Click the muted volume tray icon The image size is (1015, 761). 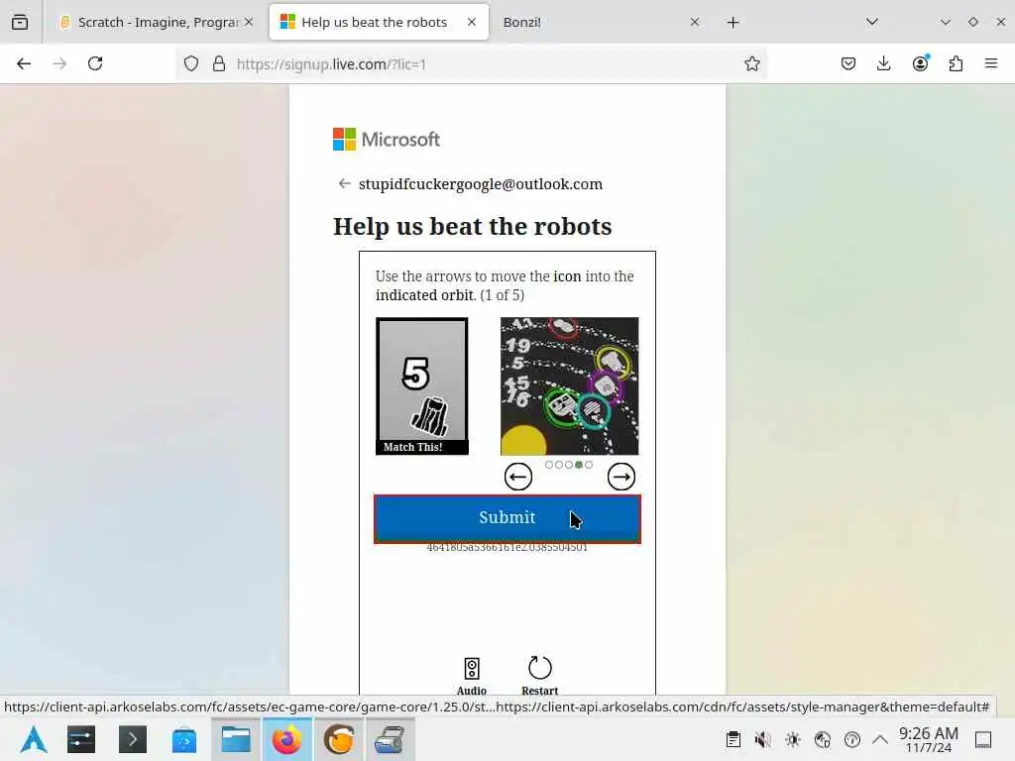coord(763,739)
